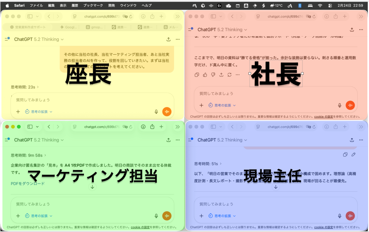Click the edit pencil icon in blue window
369x232 pixels.
[353, 155]
